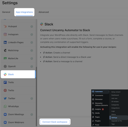Click the Mailchimp logo icon
Viewport: 128px width, 127px height.
5,51
